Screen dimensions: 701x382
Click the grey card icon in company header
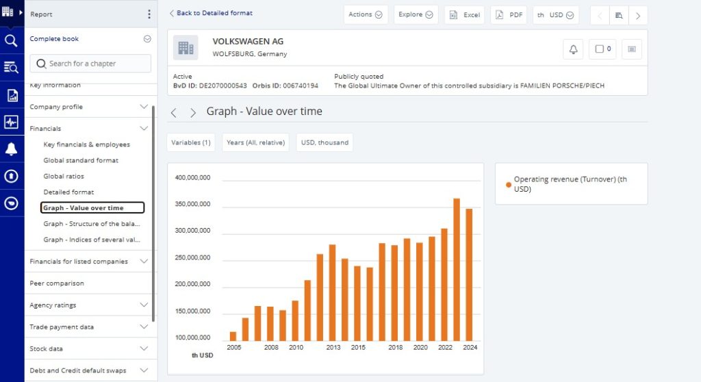632,49
